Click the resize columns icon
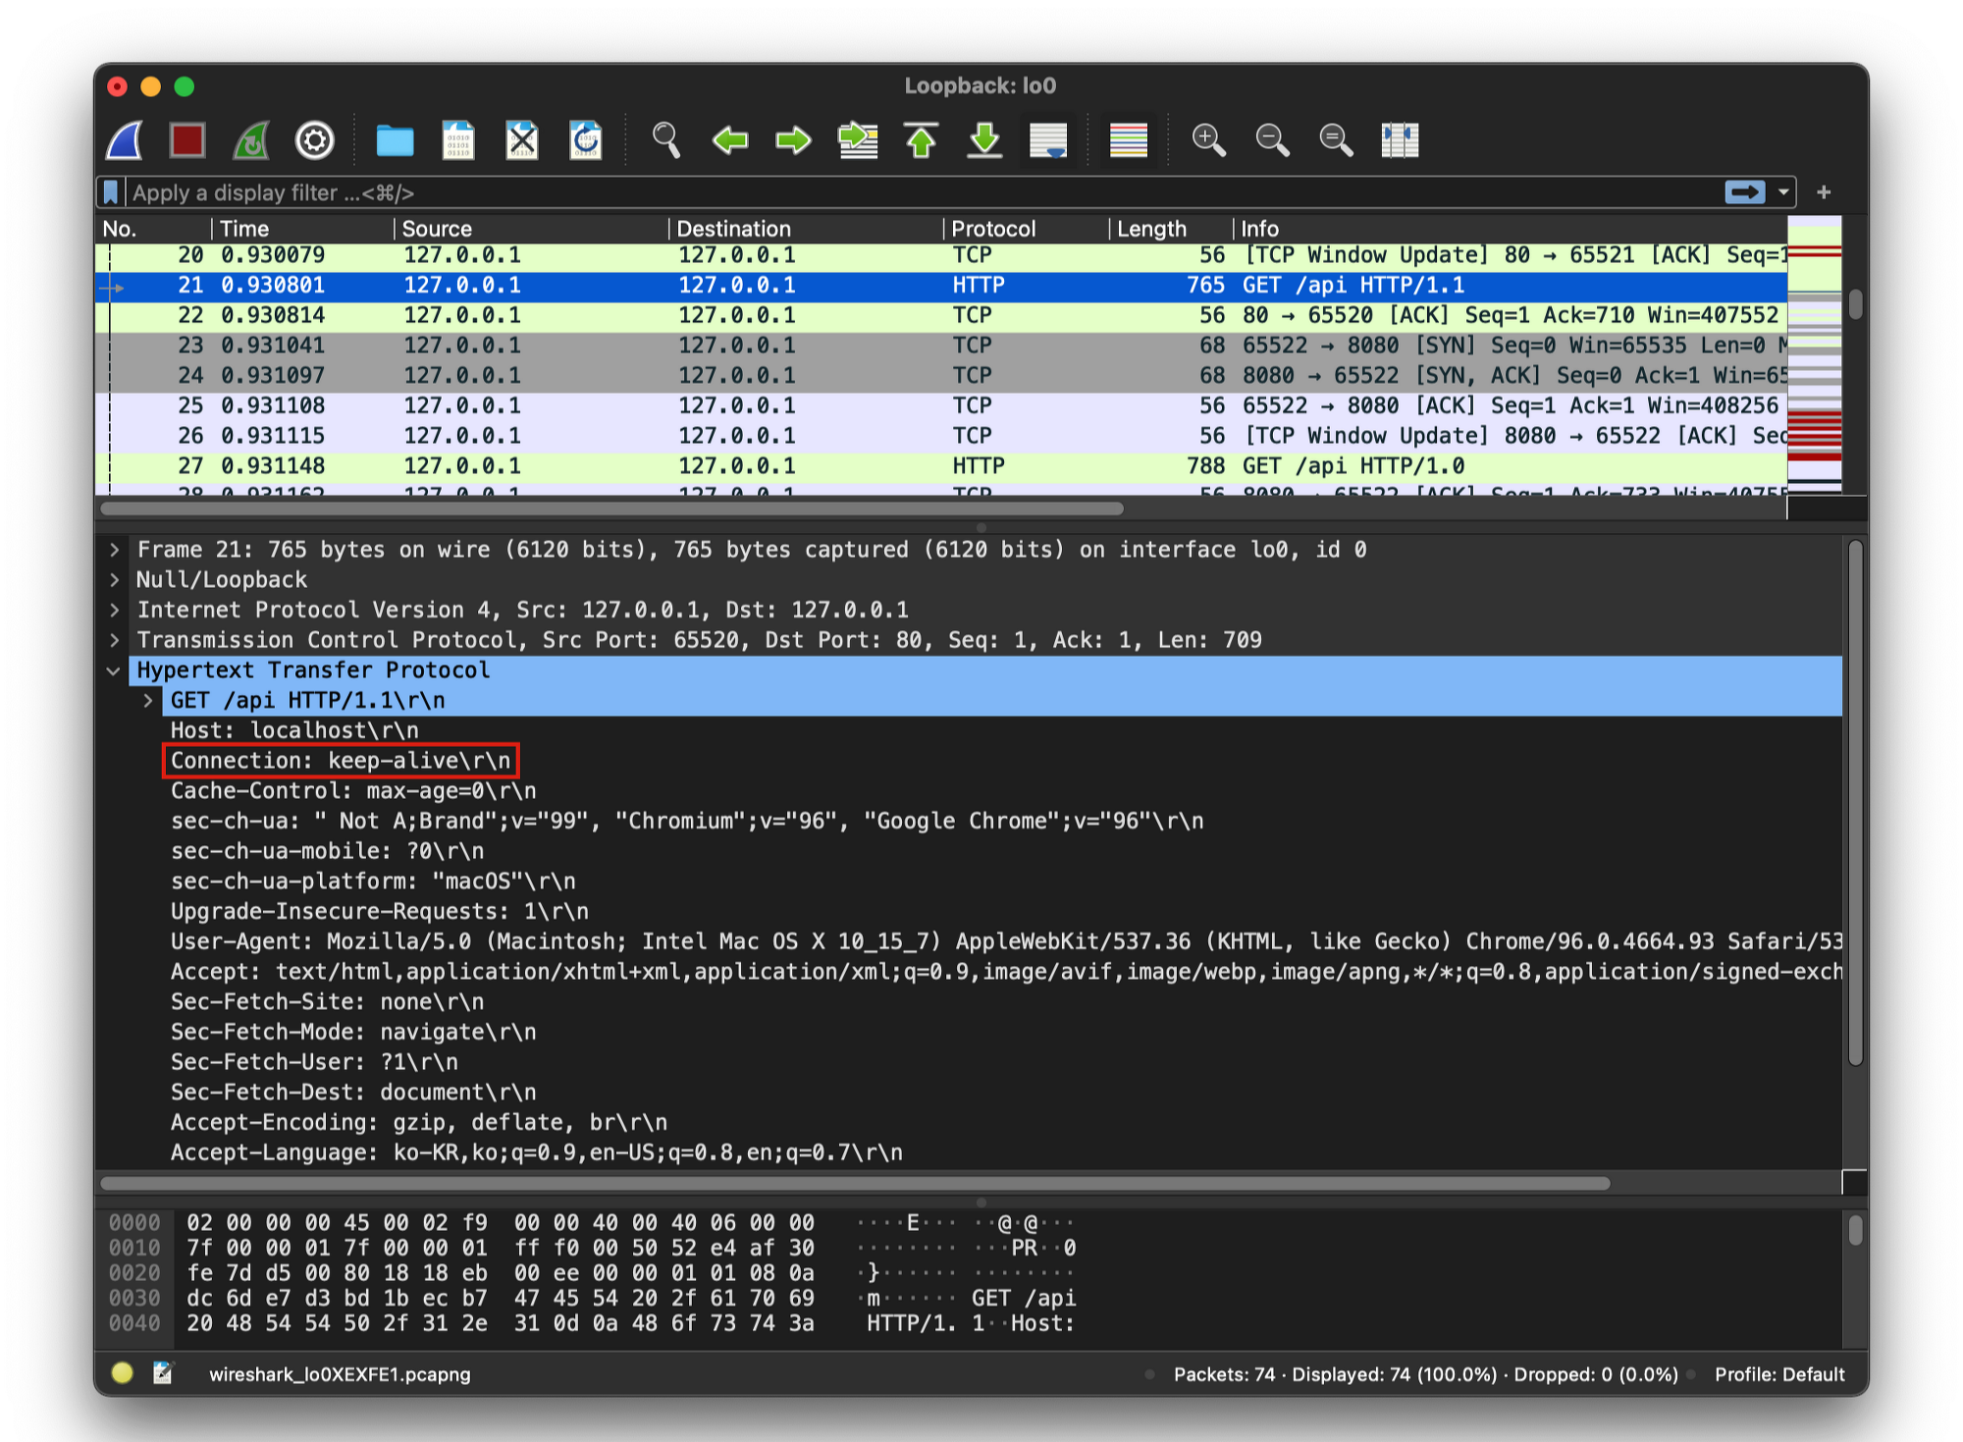 point(1400,140)
